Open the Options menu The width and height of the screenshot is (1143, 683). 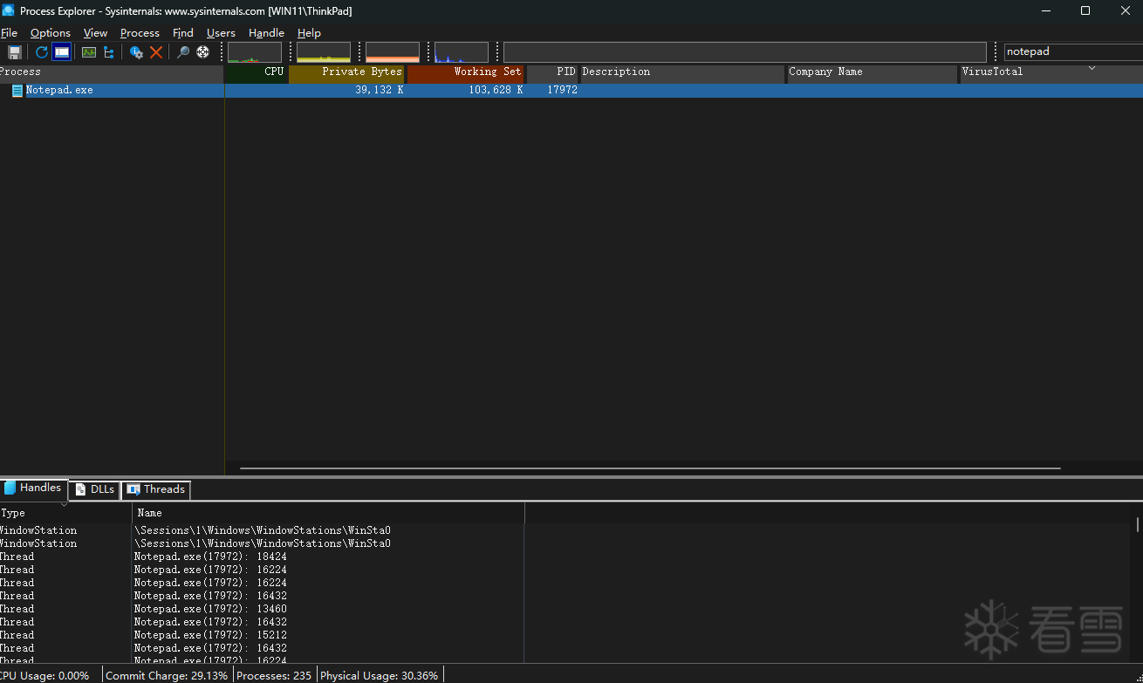click(51, 33)
